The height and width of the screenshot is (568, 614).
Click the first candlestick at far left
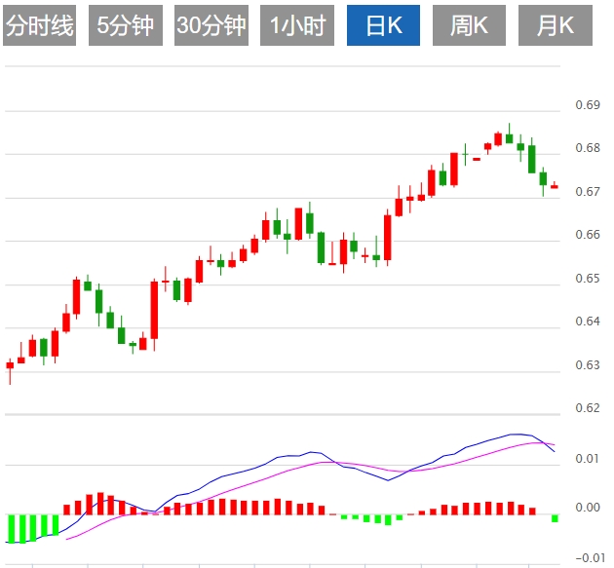click(x=10, y=366)
